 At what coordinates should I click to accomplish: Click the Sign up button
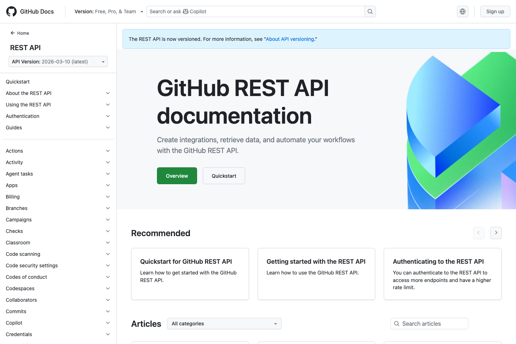495,11
